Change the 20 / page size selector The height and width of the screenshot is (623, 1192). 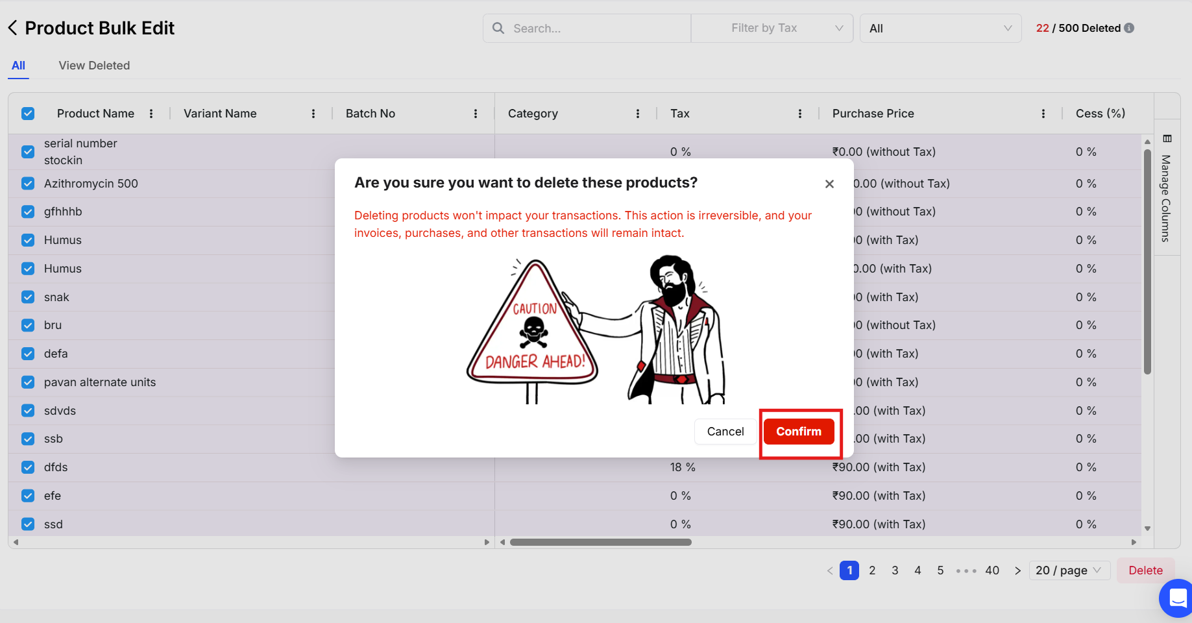(1069, 570)
